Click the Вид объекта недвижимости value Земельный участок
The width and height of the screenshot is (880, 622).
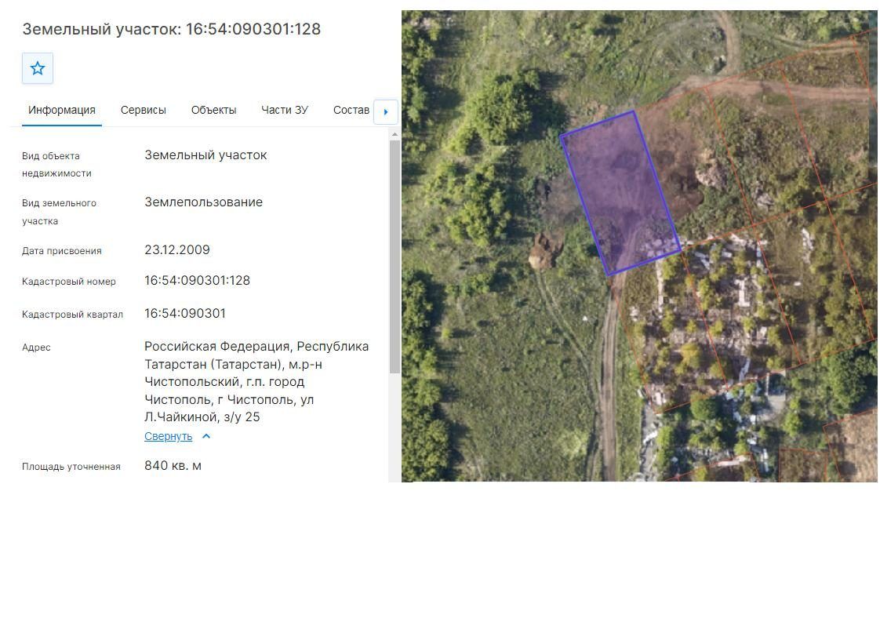(x=206, y=155)
